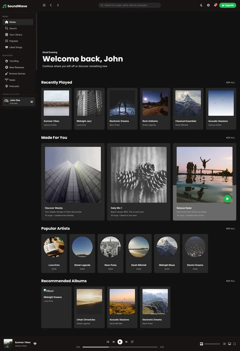Toggle repeat mode
The image size is (240, 351).
click(132, 342)
